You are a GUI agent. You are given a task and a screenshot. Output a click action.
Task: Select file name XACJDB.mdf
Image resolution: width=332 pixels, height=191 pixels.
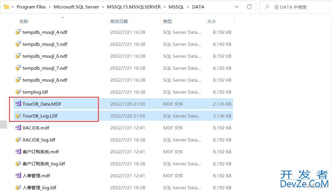click(36, 128)
